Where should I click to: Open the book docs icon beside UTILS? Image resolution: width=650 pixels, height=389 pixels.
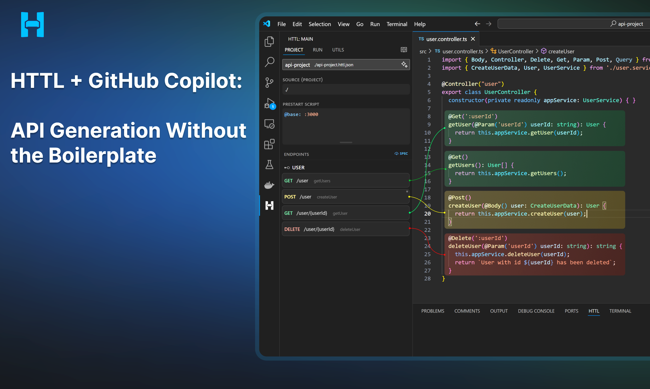(x=404, y=50)
